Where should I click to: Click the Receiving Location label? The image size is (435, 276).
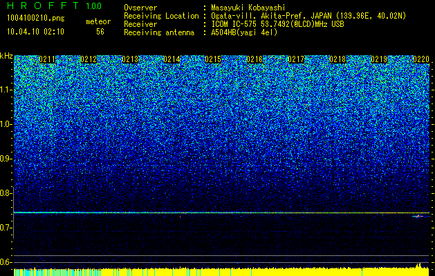tap(161, 16)
